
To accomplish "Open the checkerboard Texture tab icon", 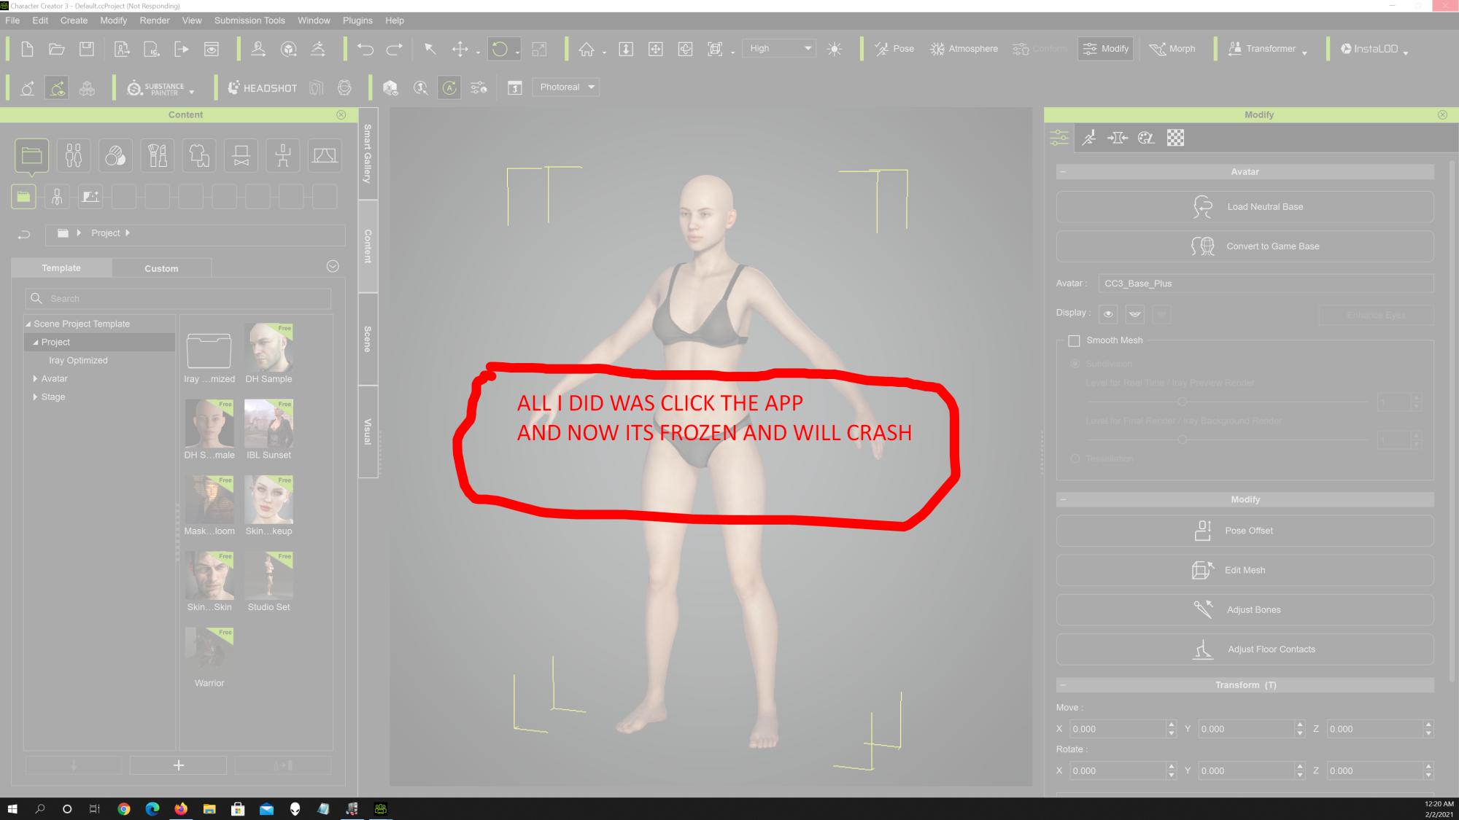I will click(1175, 138).
